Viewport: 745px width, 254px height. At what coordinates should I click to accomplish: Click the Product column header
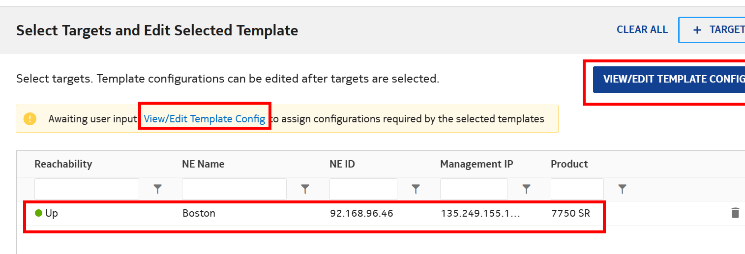569,164
